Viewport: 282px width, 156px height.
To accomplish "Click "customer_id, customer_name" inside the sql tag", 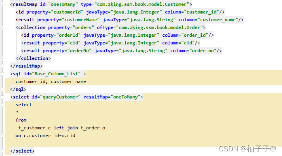I will (x=51, y=81).
